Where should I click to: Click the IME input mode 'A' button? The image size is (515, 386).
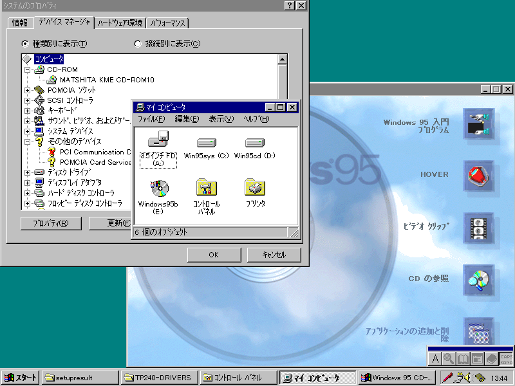pyautogui.click(x=435, y=358)
